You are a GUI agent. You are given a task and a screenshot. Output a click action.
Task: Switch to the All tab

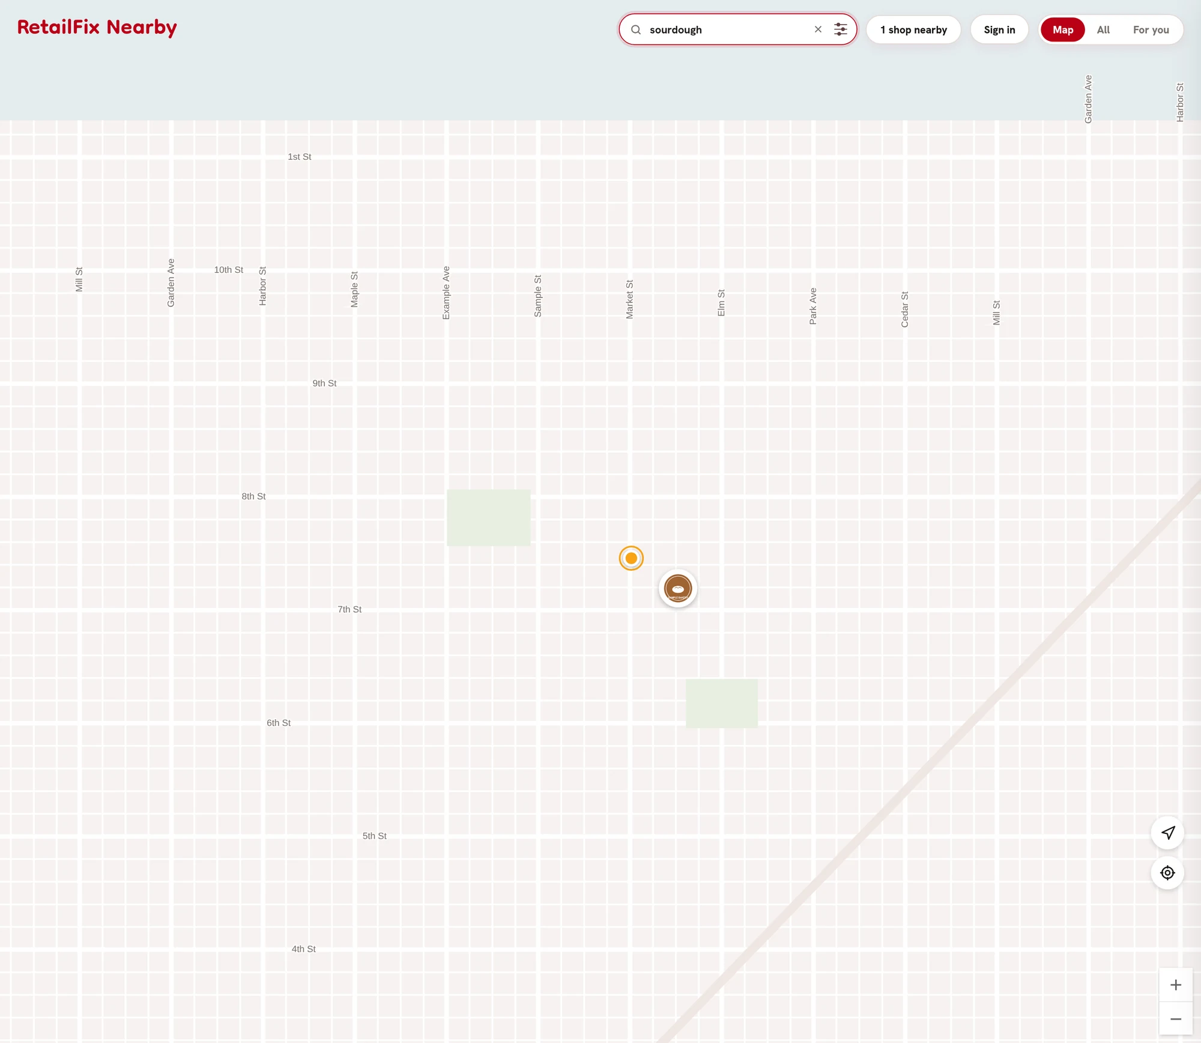(x=1103, y=29)
